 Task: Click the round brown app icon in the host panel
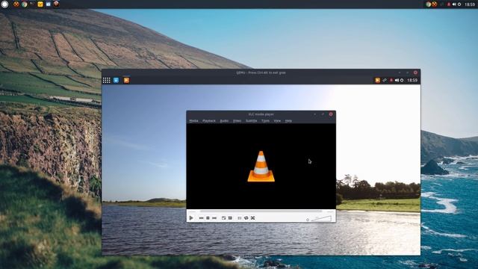56,4
